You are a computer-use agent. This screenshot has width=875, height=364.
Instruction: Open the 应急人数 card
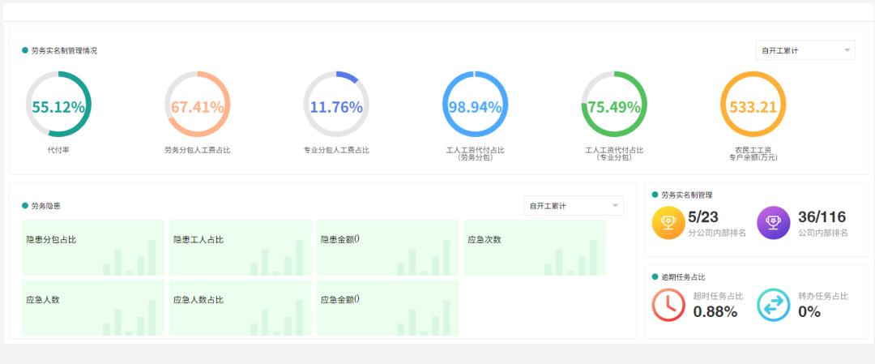(93, 307)
